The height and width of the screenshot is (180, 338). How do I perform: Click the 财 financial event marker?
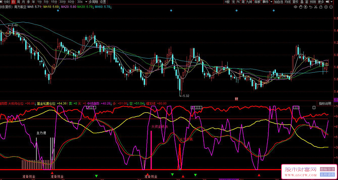point(237,99)
